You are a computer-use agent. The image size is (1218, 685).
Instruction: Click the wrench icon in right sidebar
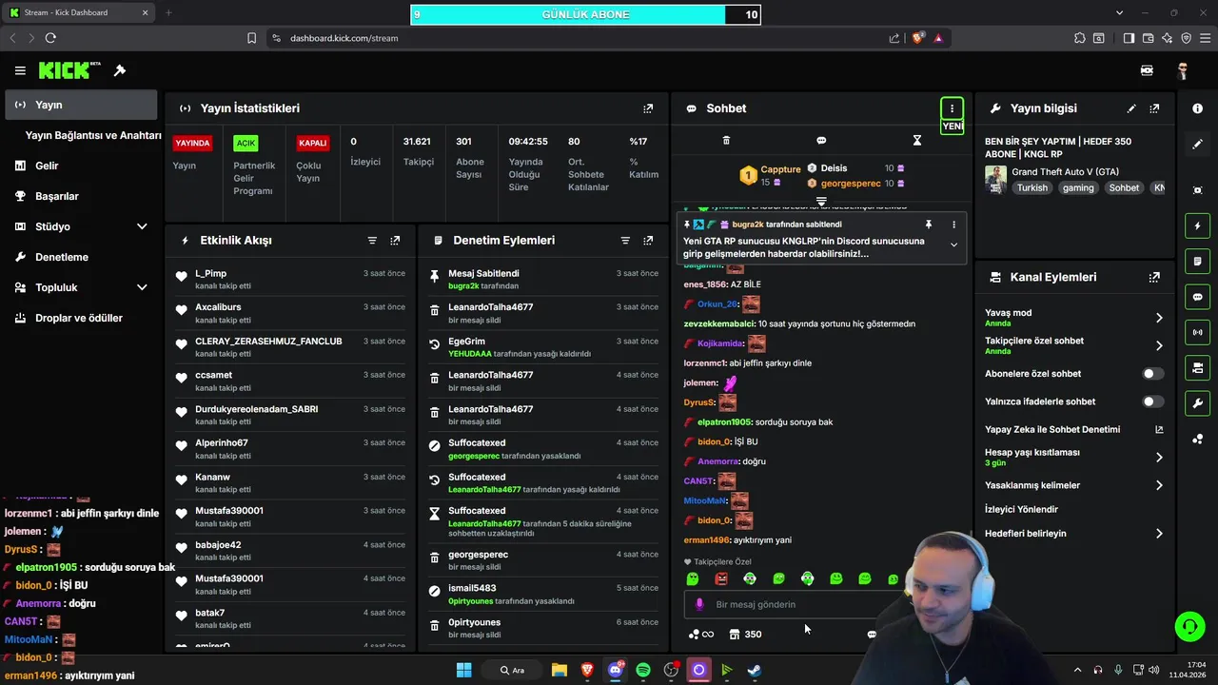coord(1197,403)
